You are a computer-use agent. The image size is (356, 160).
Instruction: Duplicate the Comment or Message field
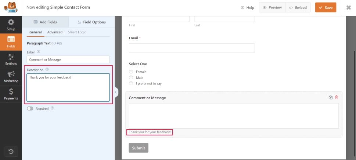click(331, 98)
